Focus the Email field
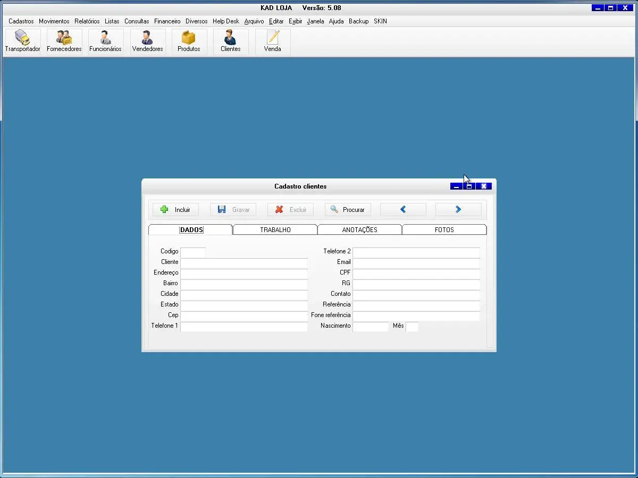The height and width of the screenshot is (478, 638). (x=416, y=262)
